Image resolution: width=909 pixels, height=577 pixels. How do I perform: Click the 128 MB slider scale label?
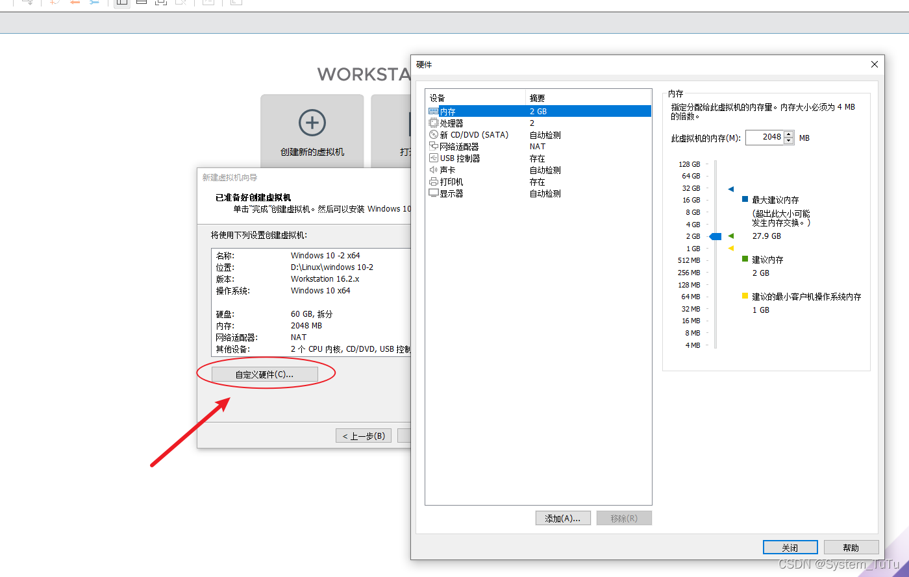[689, 285]
